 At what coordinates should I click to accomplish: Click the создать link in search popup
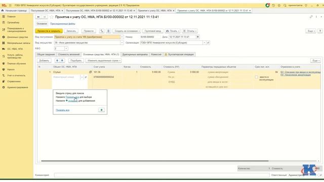73,101
